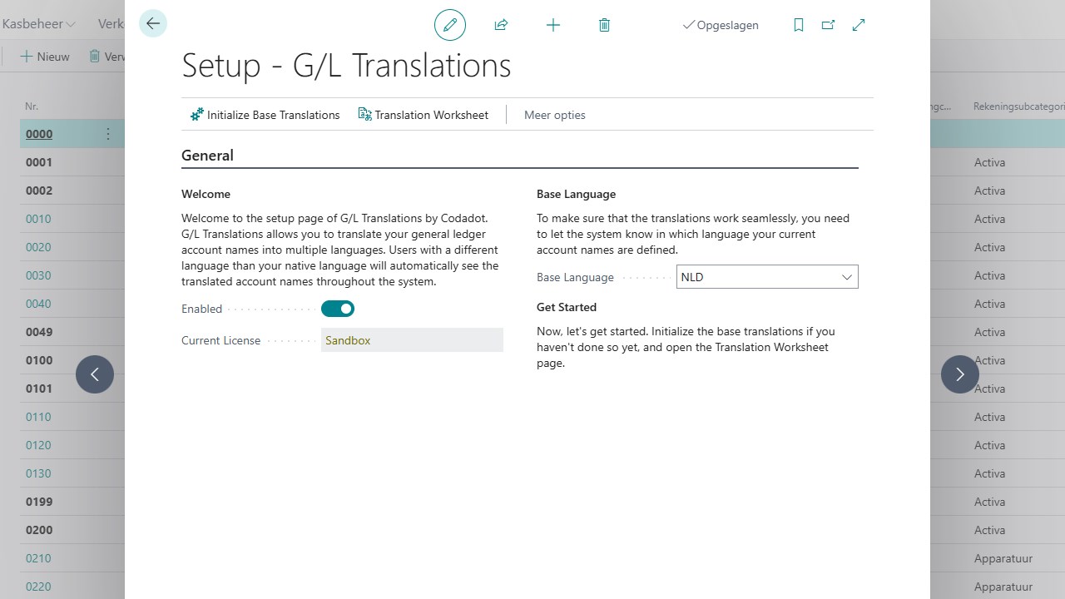Image resolution: width=1065 pixels, height=599 pixels.
Task: Open account 0210 in list
Action: (x=38, y=558)
